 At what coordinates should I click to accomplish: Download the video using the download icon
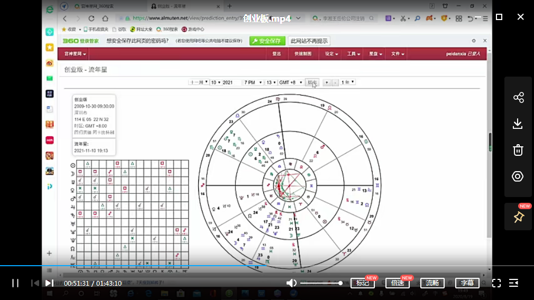(518, 124)
